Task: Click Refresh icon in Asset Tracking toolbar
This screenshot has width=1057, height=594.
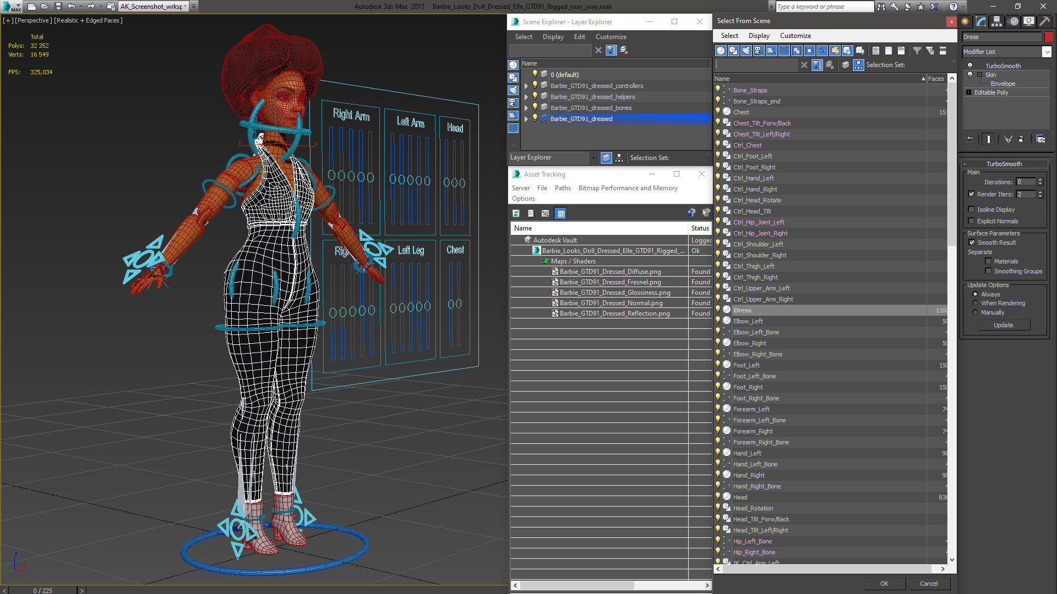Action: [x=516, y=213]
